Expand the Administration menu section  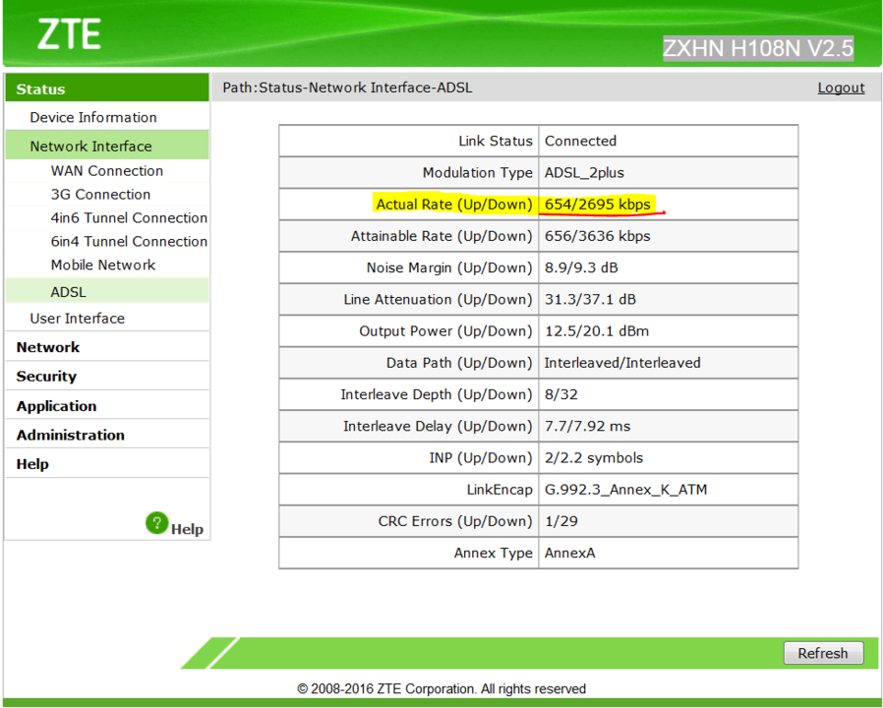[71, 435]
